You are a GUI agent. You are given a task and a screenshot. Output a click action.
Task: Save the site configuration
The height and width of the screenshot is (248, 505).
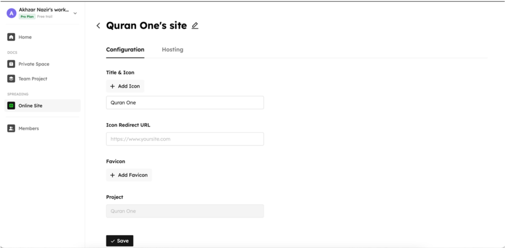pyautogui.click(x=119, y=241)
